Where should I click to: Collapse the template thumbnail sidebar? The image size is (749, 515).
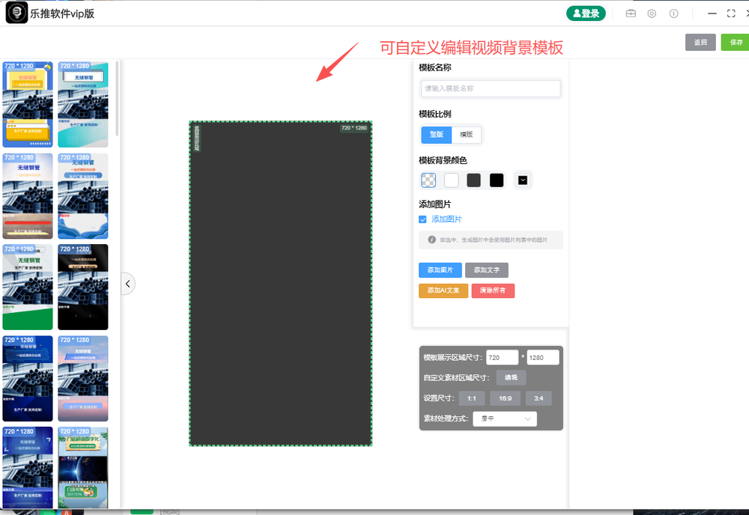128,283
